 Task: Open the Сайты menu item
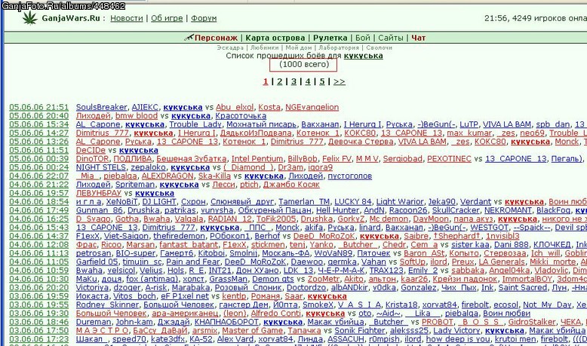coord(391,38)
